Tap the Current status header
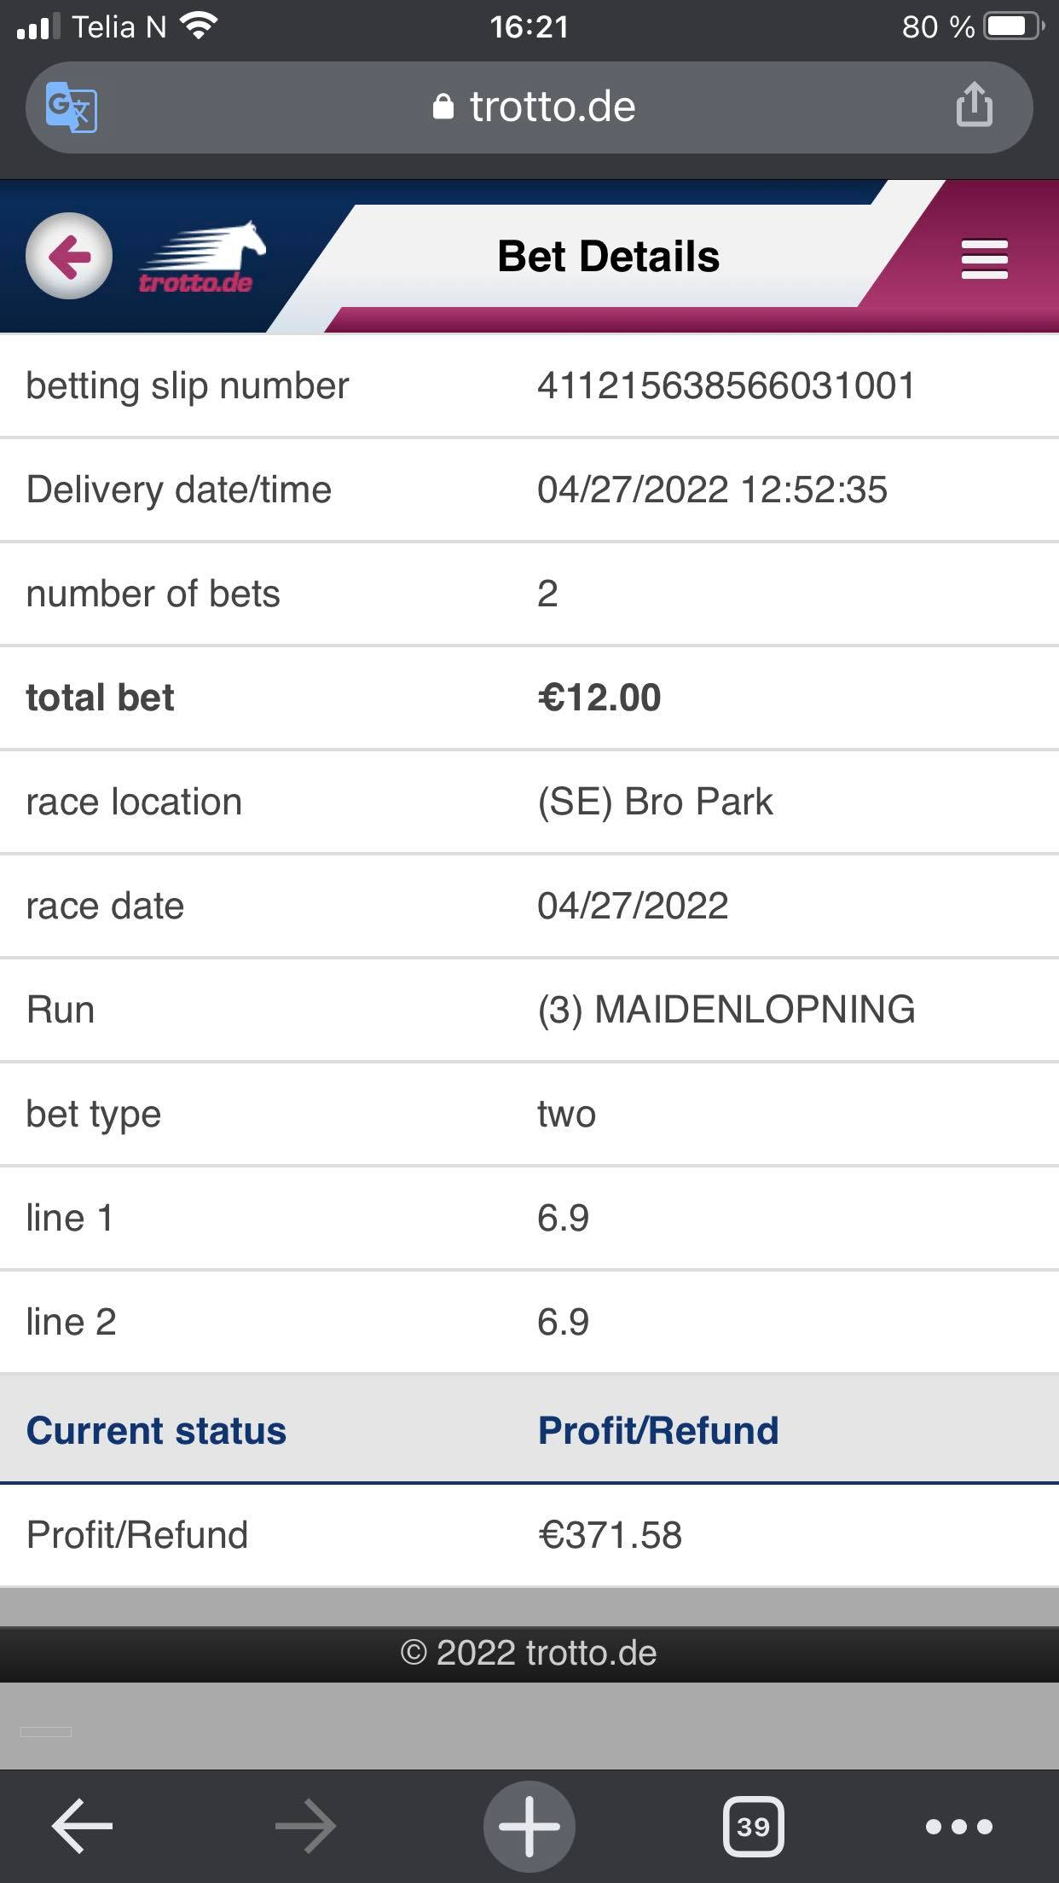The width and height of the screenshot is (1059, 1883). pyautogui.click(x=156, y=1430)
